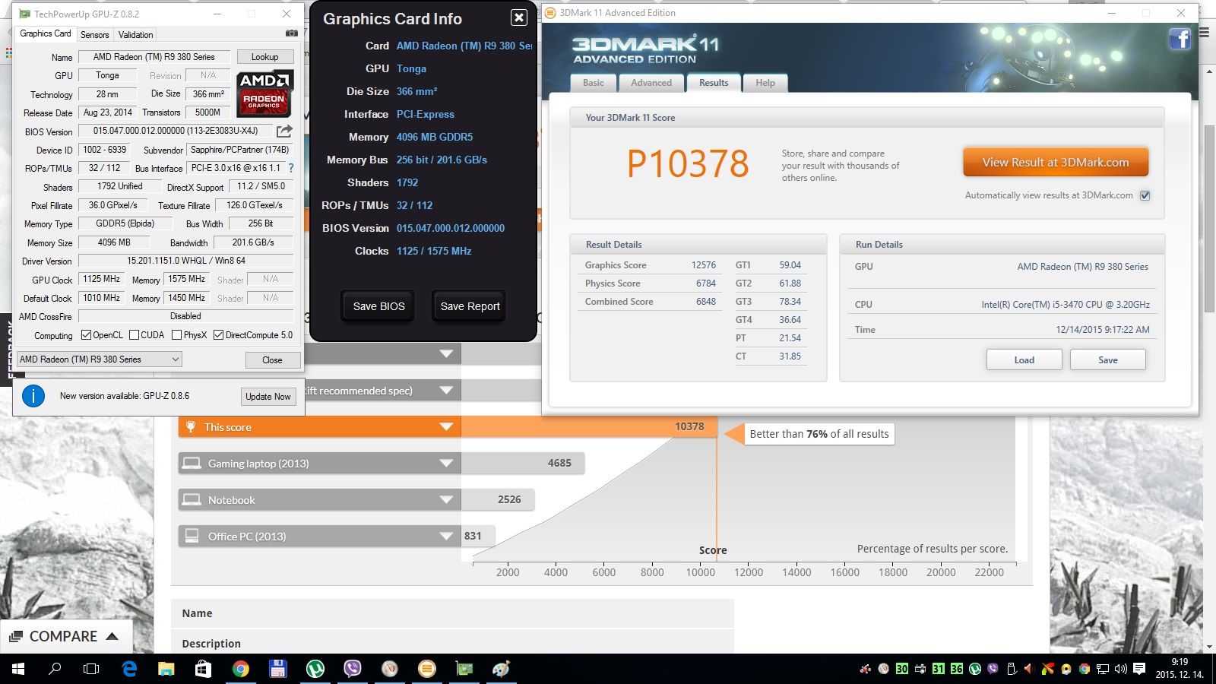Click the volume speaker tray icon
Image resolution: width=1216 pixels, height=684 pixels.
click(1121, 669)
